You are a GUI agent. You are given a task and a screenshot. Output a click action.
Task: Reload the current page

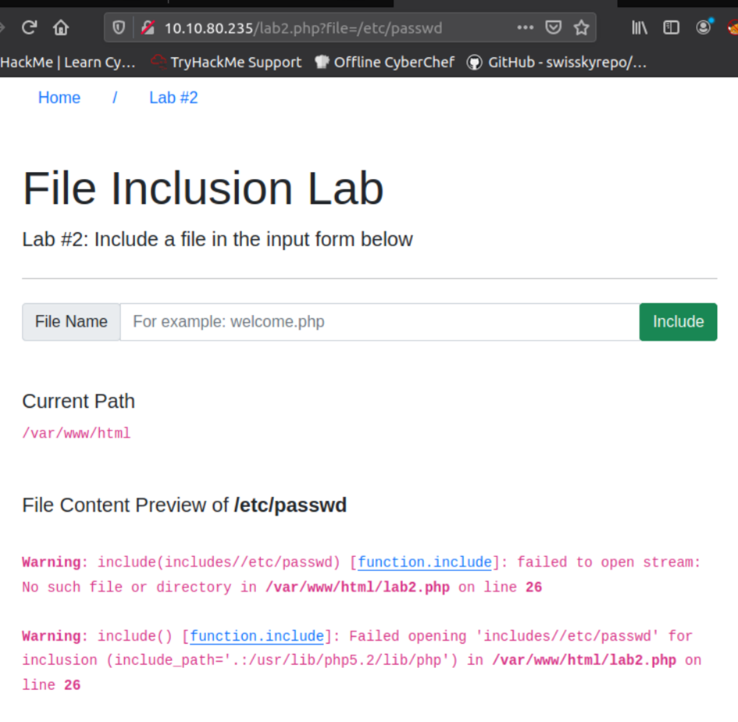point(29,28)
